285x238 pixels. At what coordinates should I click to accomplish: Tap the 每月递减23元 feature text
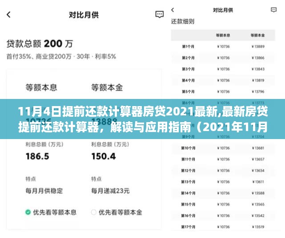pyautogui.click(x=110, y=190)
